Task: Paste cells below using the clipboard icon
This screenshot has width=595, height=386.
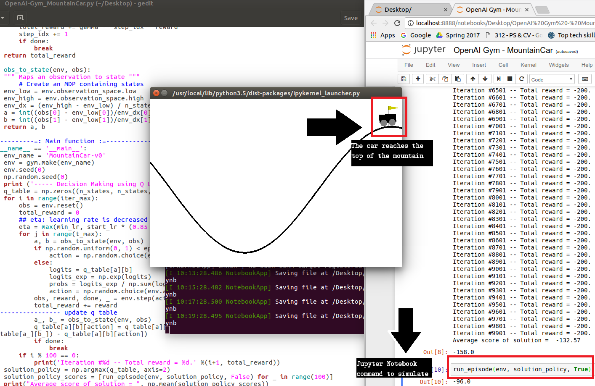Action: 458,79
